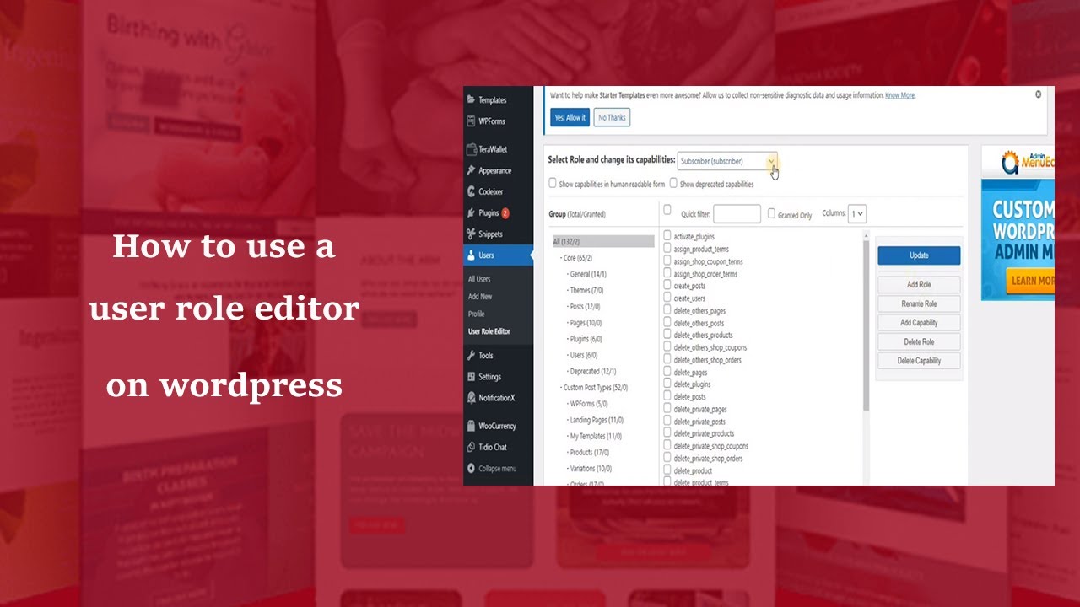Screen dimensions: 1080x607
Task: Click the plugins update count badge
Action: (x=505, y=213)
